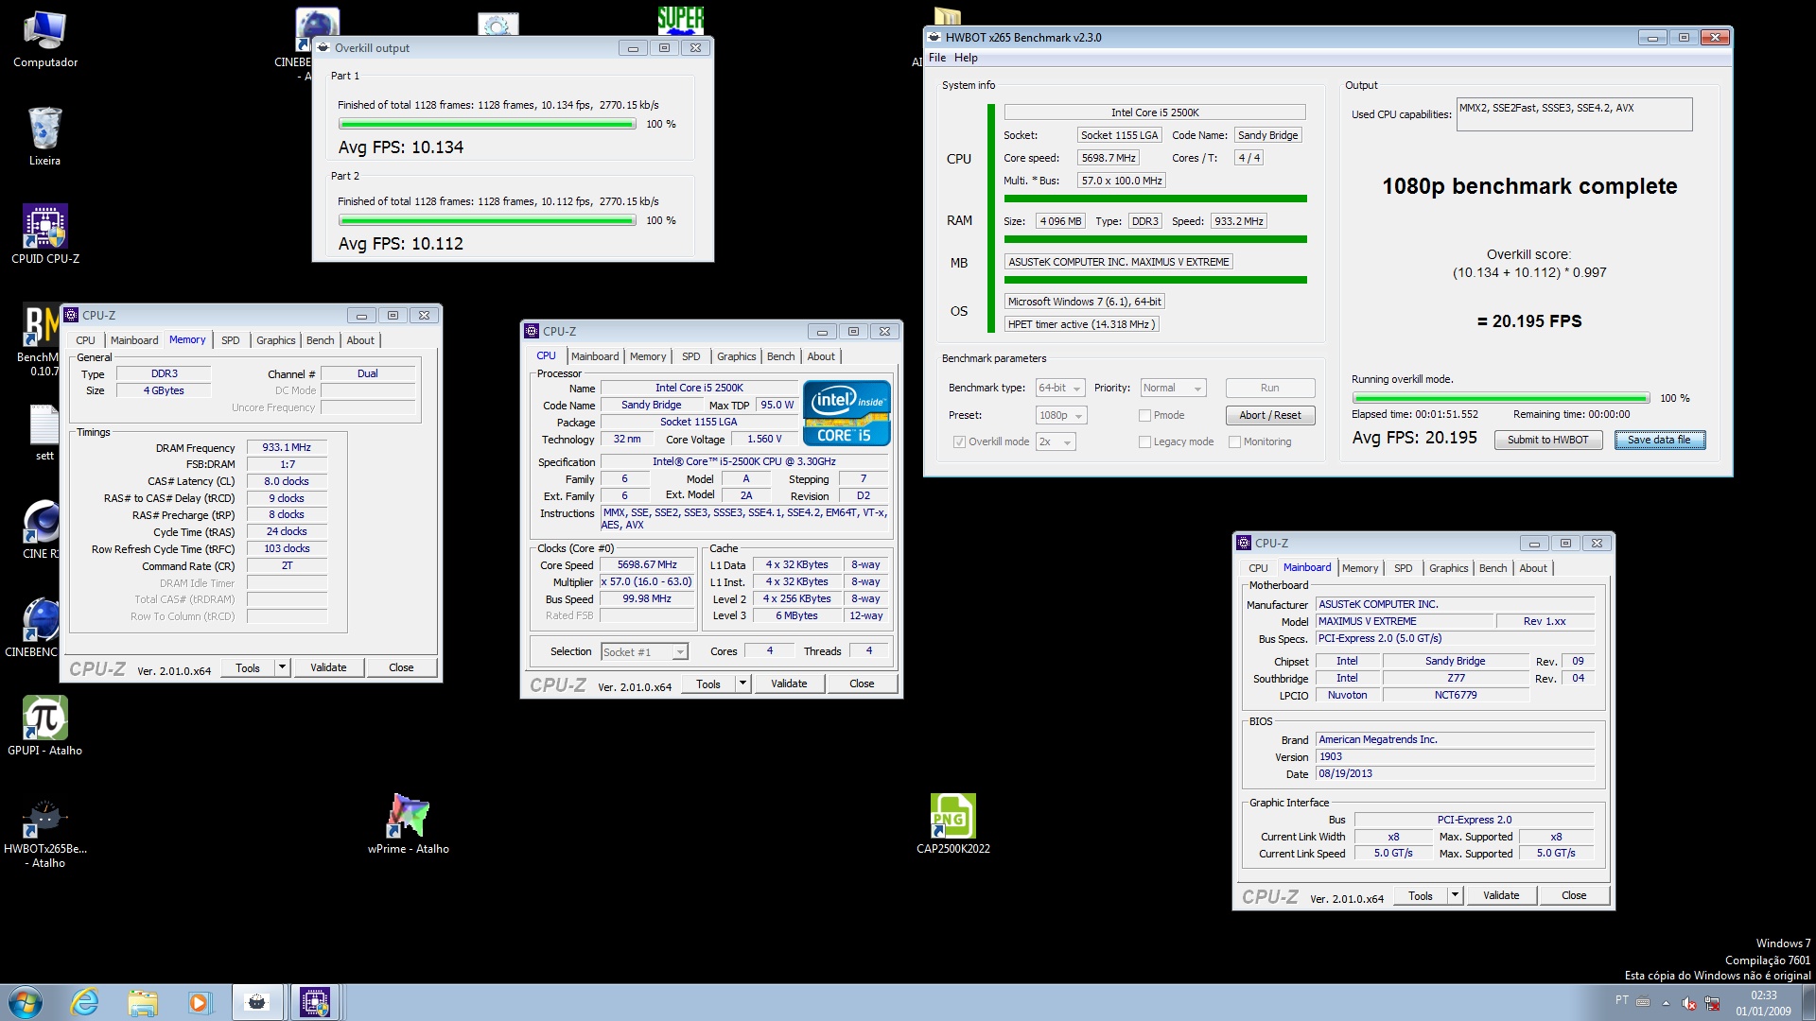Click the HWBOT x265 window title icon

[x=934, y=38]
